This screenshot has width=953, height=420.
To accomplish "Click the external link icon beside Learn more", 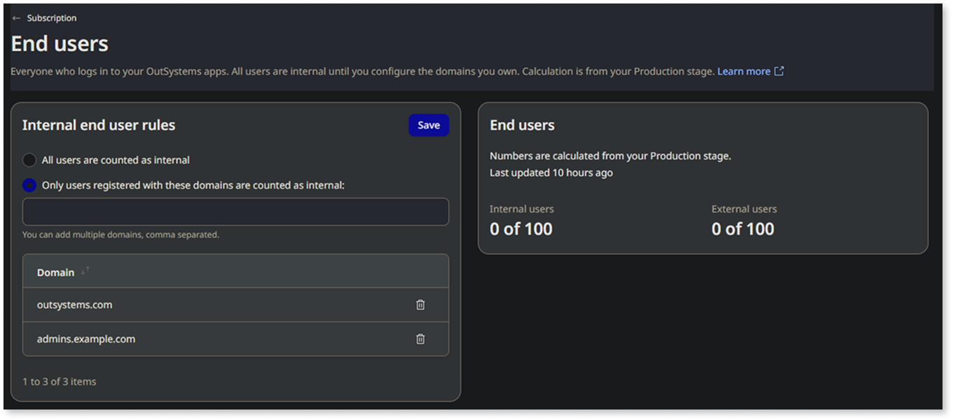I will [x=779, y=71].
